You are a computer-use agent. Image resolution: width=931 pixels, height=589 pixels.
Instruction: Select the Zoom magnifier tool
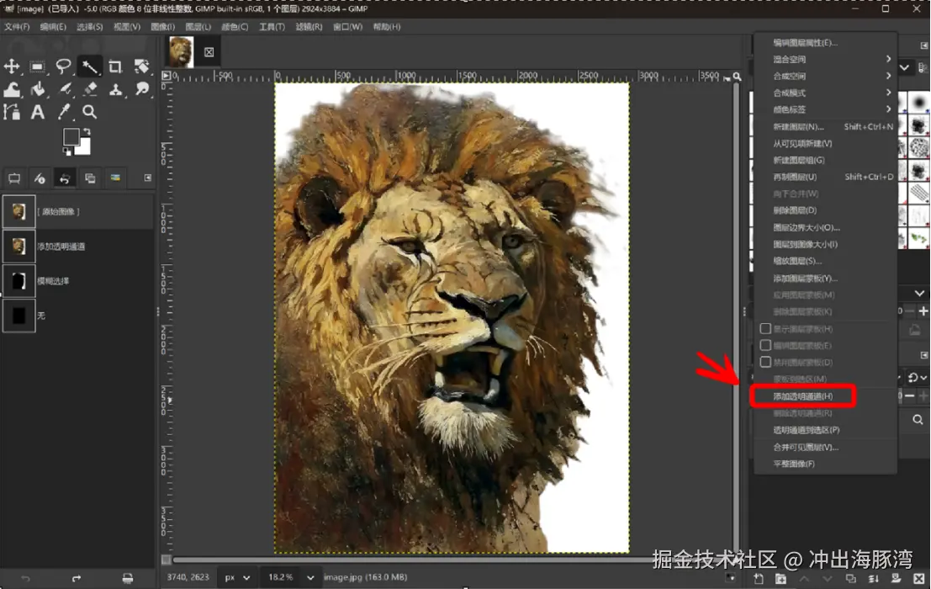pos(90,112)
